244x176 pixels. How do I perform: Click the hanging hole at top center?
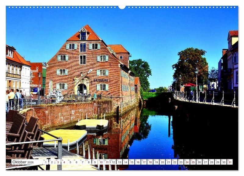[x=122, y=7]
